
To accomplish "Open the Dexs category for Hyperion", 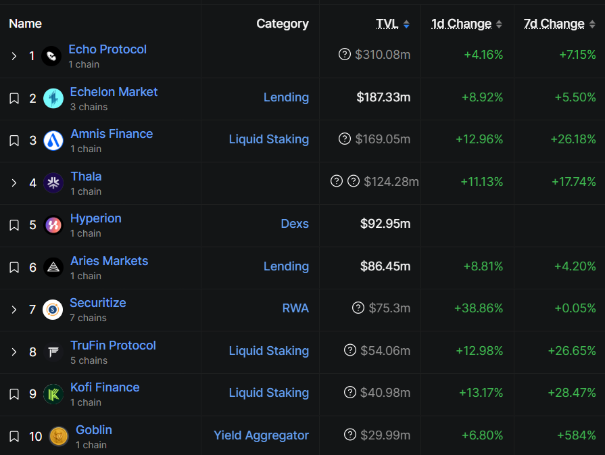I will [x=295, y=224].
